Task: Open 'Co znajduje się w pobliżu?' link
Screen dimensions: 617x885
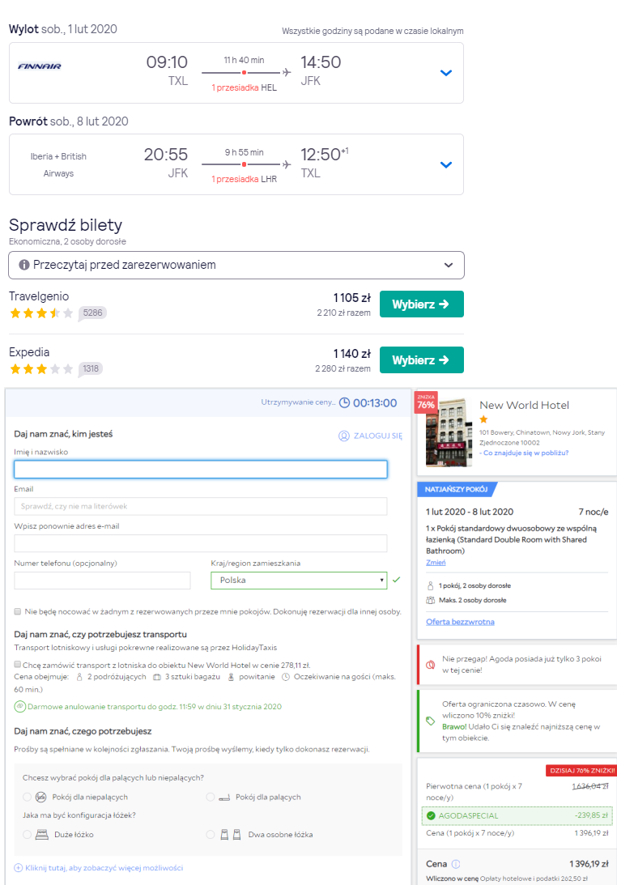Action: coord(526,453)
